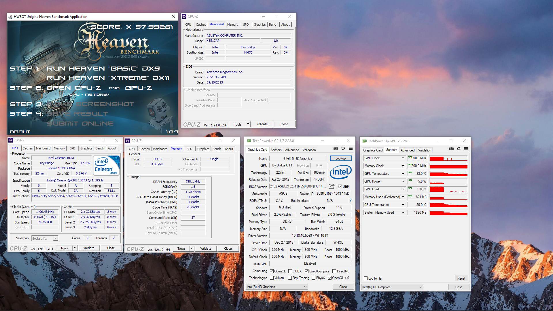Click the refresh icon in GPU-Z Sensors window
Image resolution: width=553 pixels, height=311 pixels.
coord(459,149)
